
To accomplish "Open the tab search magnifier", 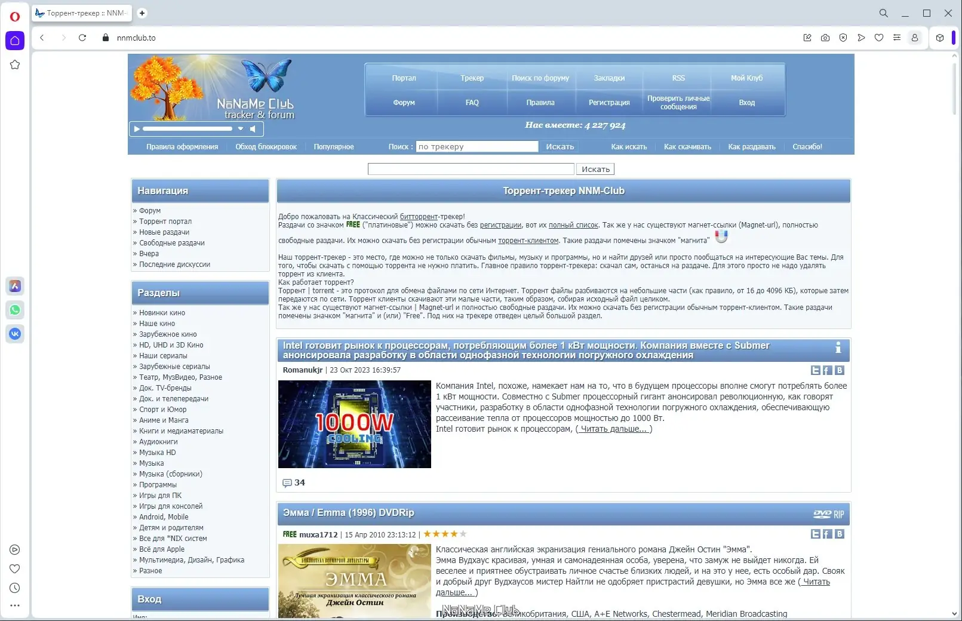I will pyautogui.click(x=884, y=13).
